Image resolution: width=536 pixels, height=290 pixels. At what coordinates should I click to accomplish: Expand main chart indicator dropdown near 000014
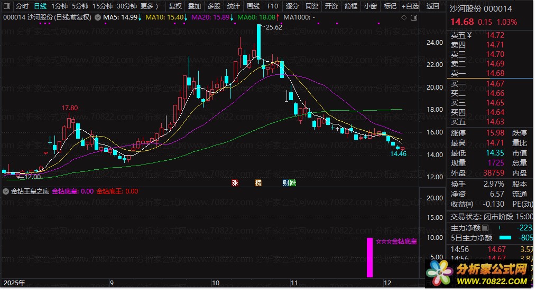(x=97, y=17)
